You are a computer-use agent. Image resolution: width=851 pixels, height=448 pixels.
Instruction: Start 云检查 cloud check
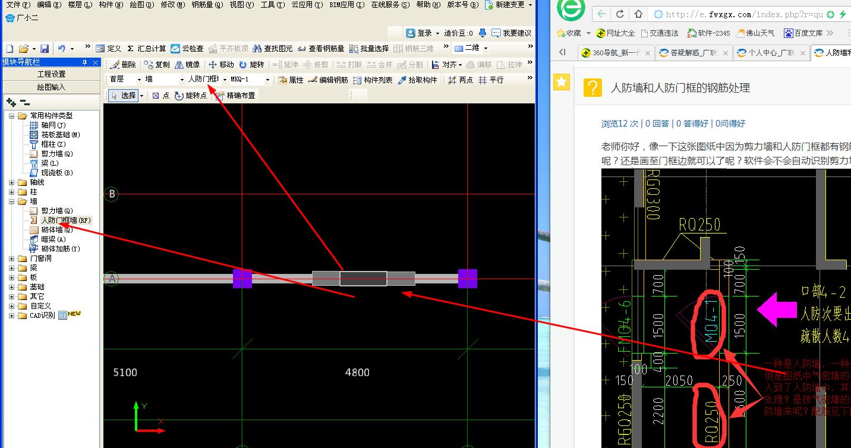pos(187,49)
